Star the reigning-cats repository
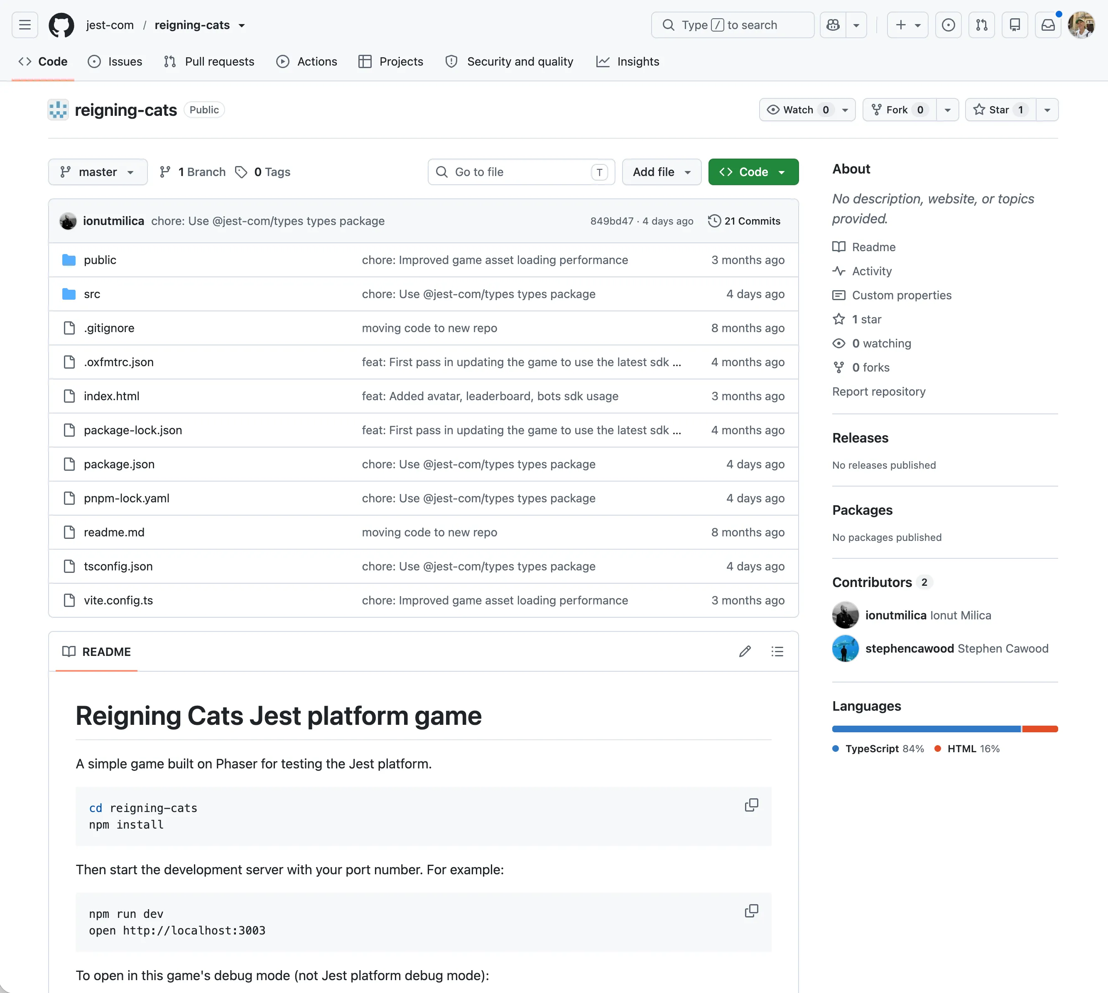This screenshot has width=1108, height=993. point(1000,110)
